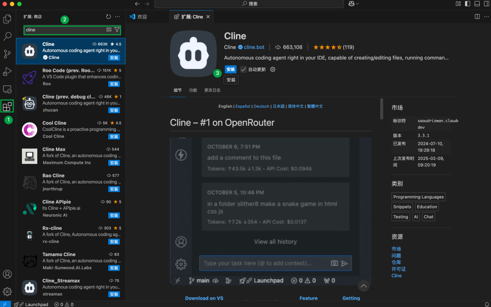Open the Extensions view icon
The width and height of the screenshot is (491, 307).
pyautogui.click(x=7, y=106)
